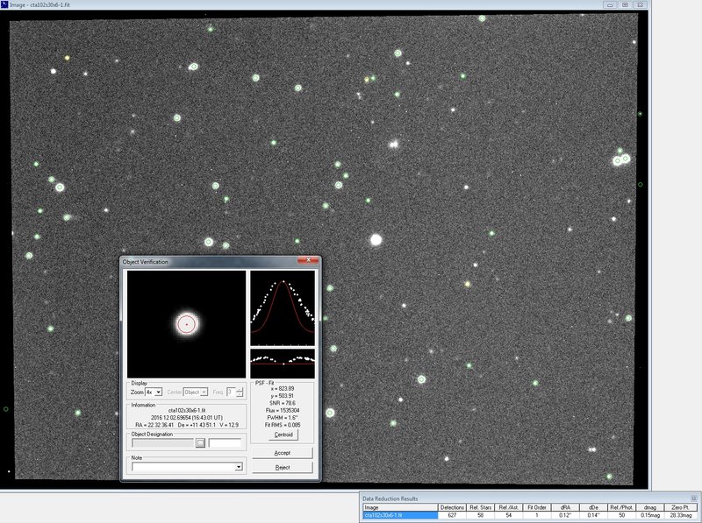The height and width of the screenshot is (523, 702).
Task: Click the Freq stepper up arrow
Action: tap(239, 390)
